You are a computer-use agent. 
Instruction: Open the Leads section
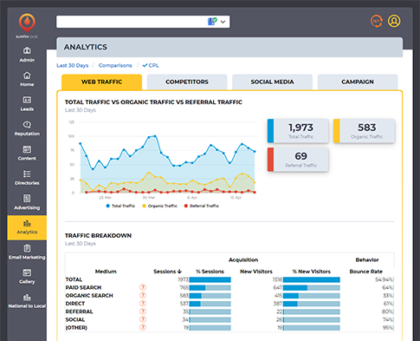(x=27, y=103)
